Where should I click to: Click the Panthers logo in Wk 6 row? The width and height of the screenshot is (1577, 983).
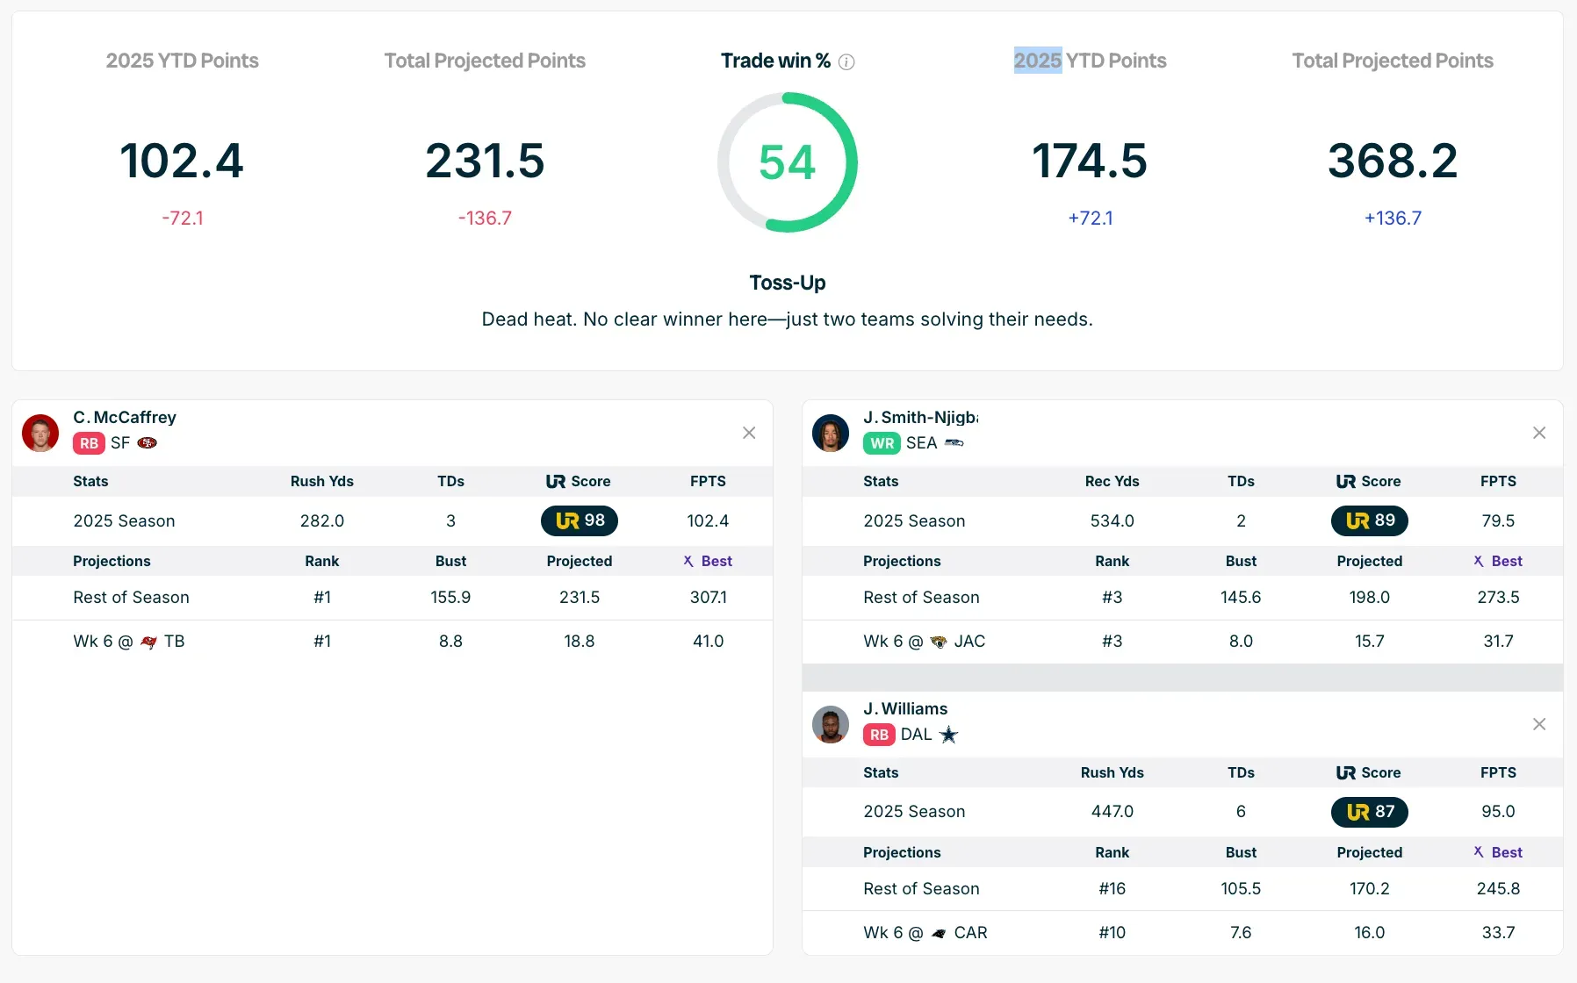pyautogui.click(x=939, y=934)
